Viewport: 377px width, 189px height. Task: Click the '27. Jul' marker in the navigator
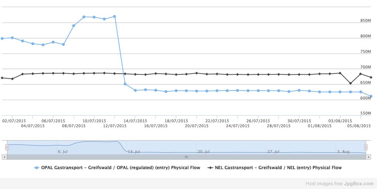pyautogui.click(x=273, y=151)
